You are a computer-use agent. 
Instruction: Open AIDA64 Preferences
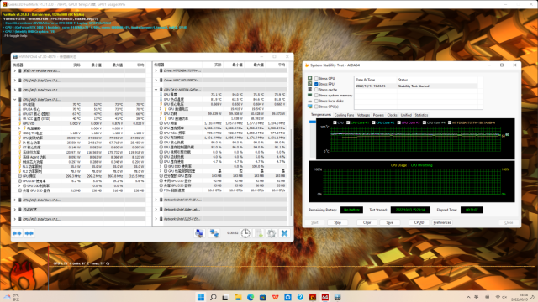click(442, 222)
